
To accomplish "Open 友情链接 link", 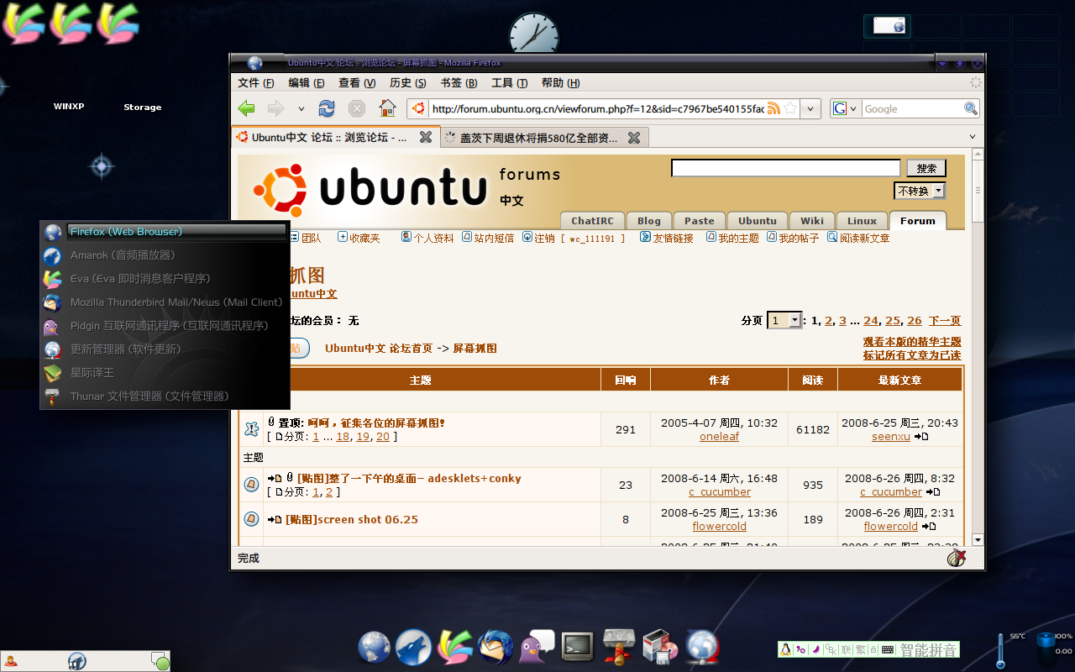I will (667, 239).
